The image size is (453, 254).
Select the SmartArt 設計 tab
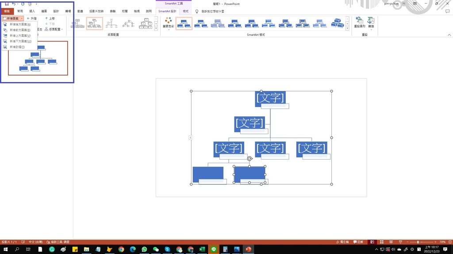pos(167,11)
